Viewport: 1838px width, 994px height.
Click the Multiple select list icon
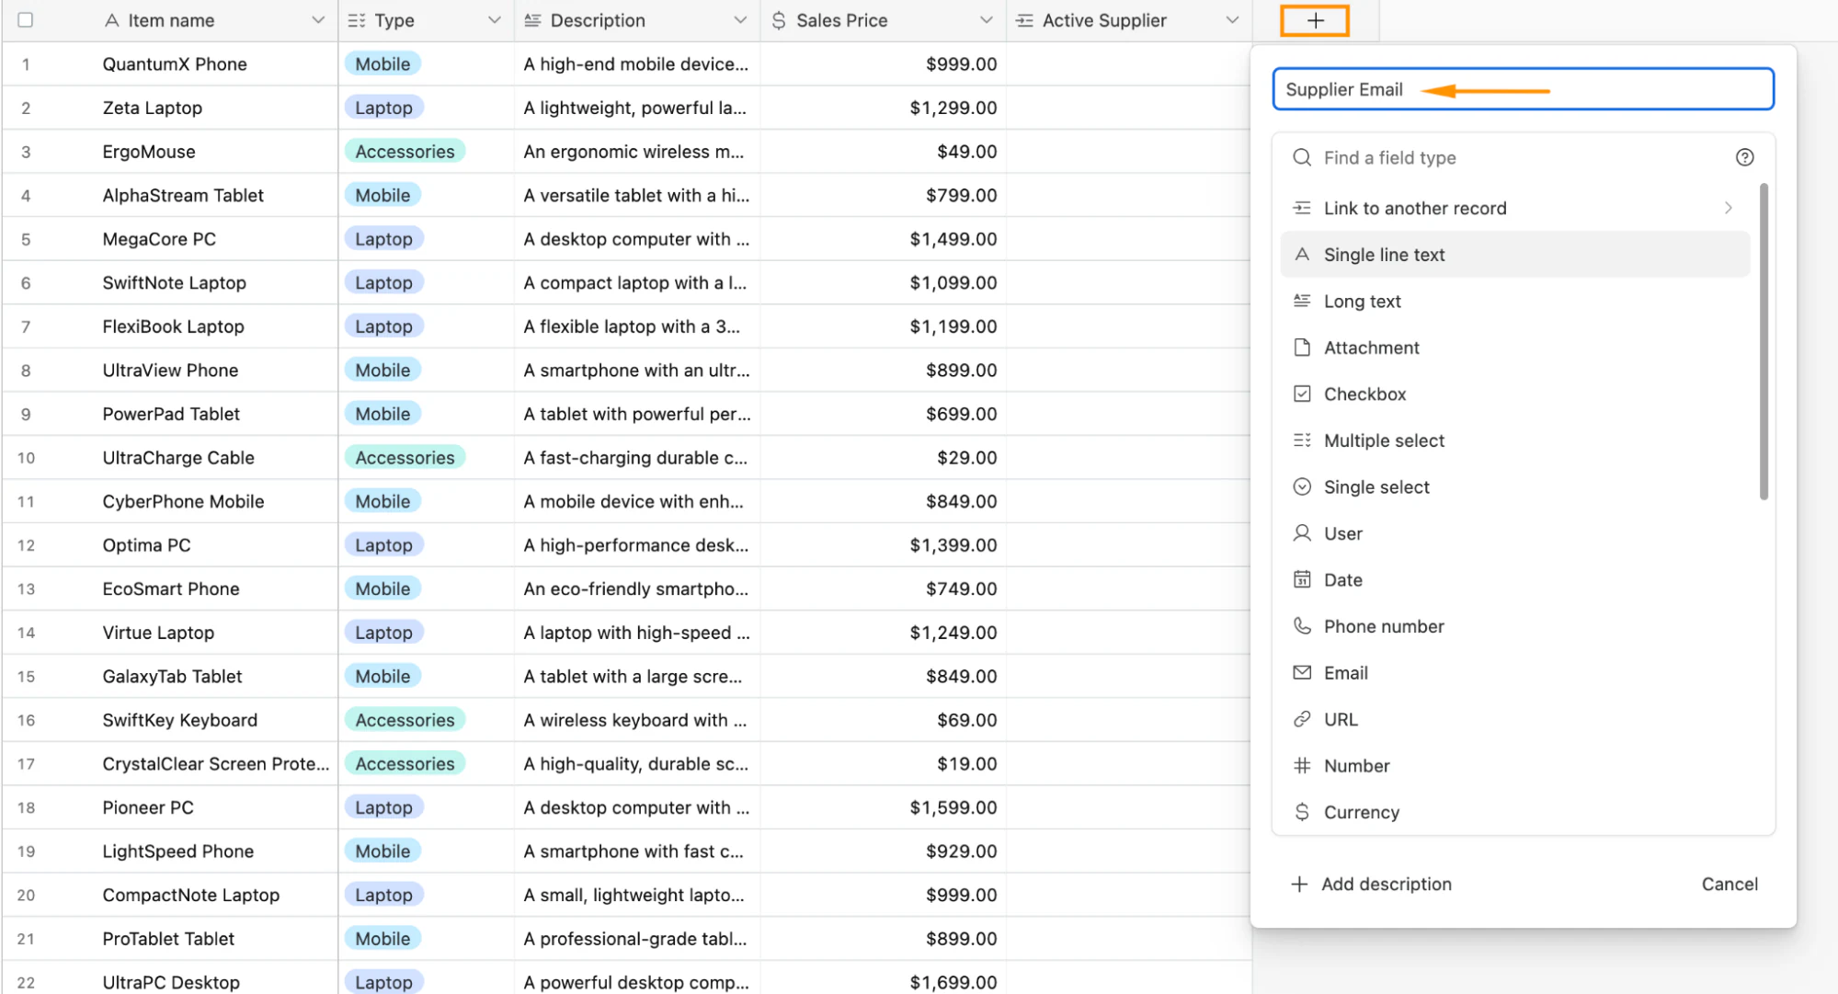(x=1302, y=440)
